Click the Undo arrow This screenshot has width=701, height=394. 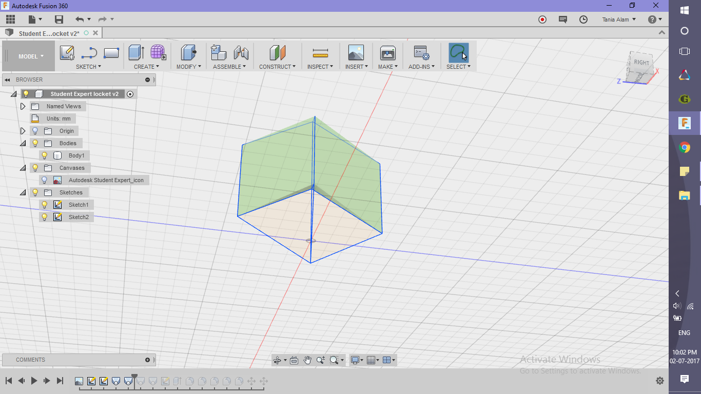(80, 19)
